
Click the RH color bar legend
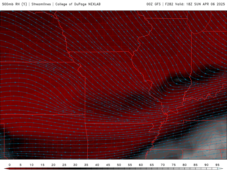(x=113, y=169)
